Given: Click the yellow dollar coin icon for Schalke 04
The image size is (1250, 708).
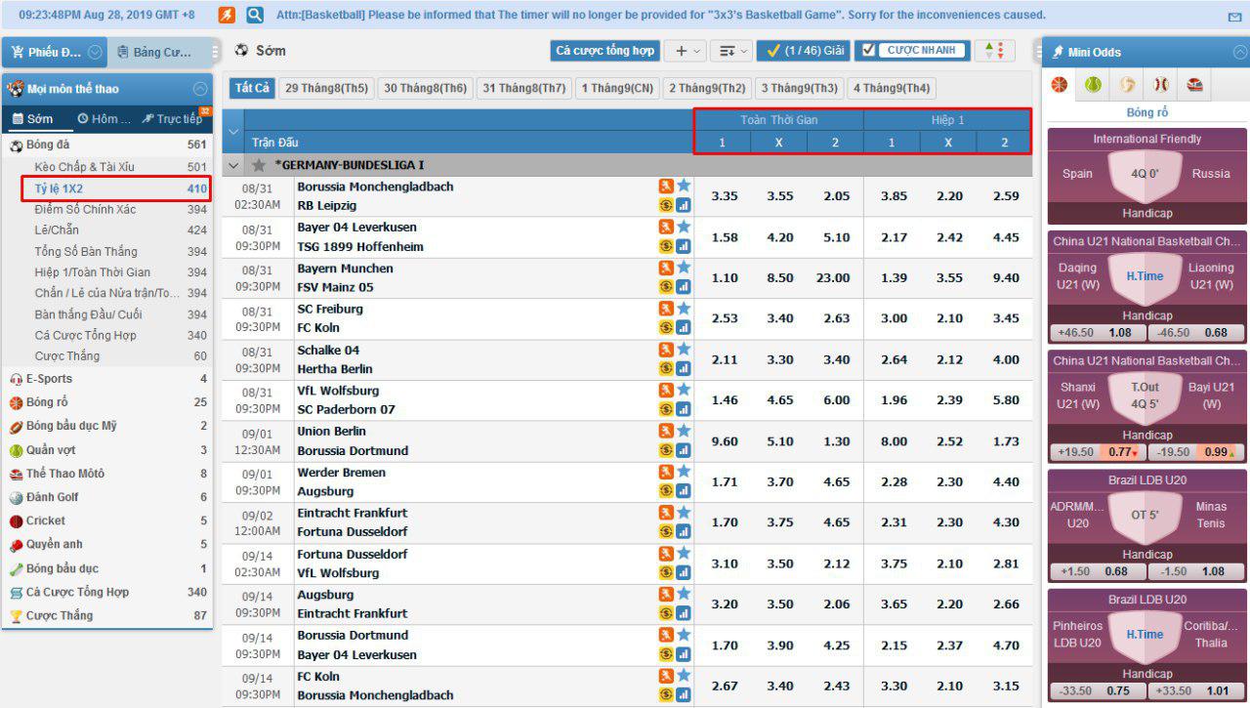Looking at the screenshot, I should (666, 368).
